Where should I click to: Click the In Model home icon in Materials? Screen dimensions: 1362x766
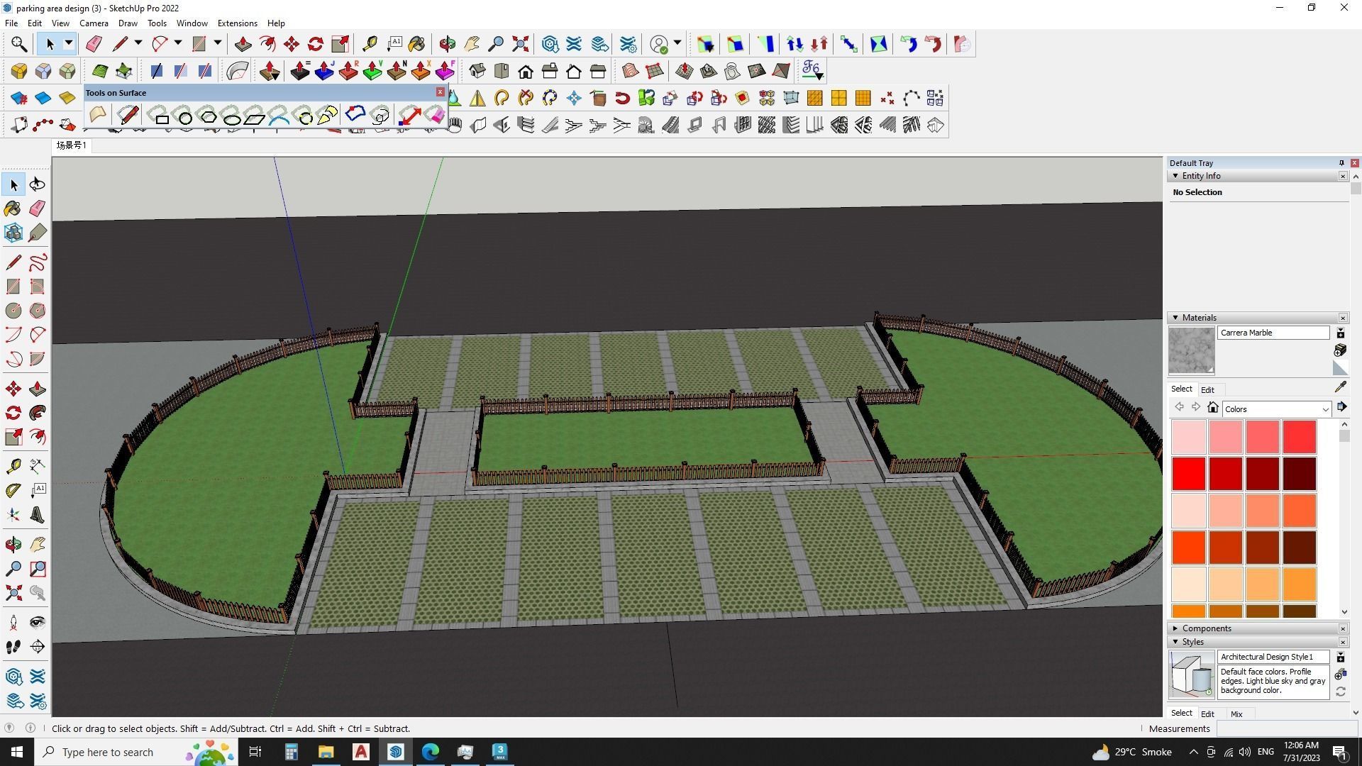pos(1212,407)
